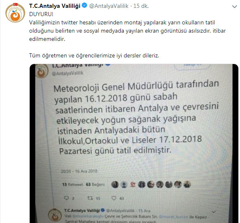Viewport: 240px width, 223px height.
Task: Click the 20:50 - 16 Ara 2018 timestamp
Action: (79, 171)
